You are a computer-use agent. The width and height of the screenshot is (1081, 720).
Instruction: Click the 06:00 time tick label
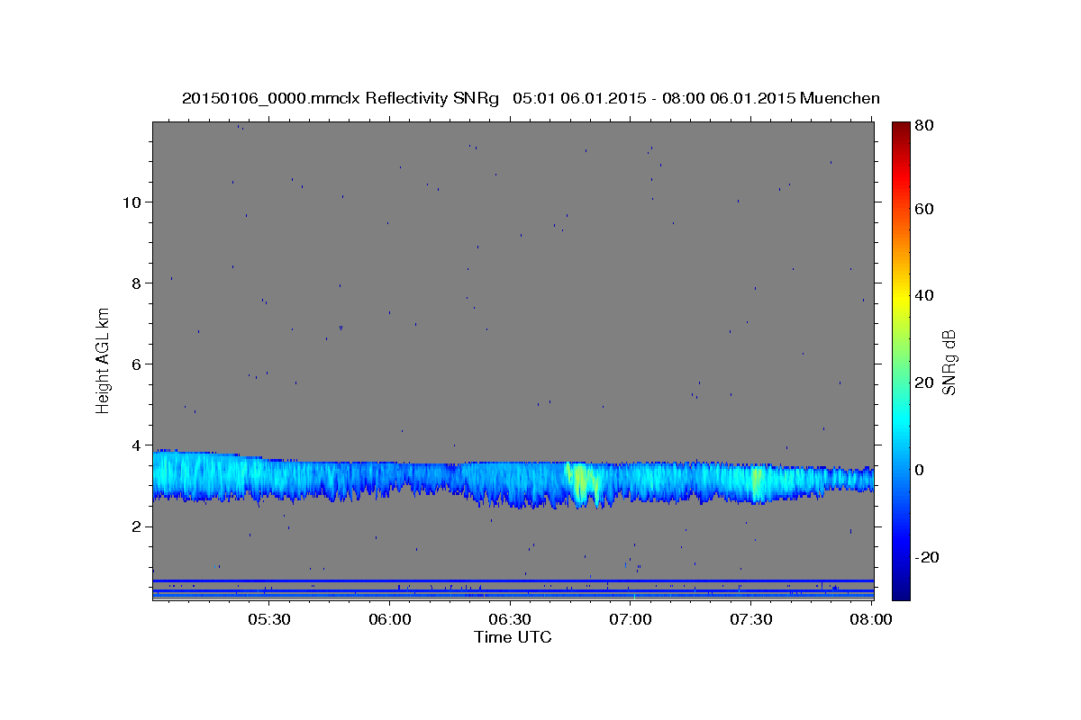[390, 619]
